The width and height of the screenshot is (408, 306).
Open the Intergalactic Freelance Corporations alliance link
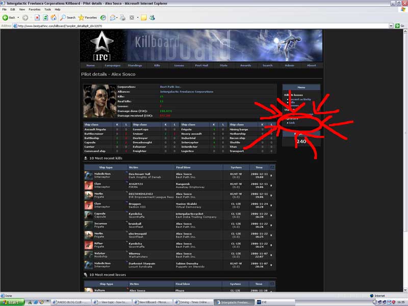187,92
